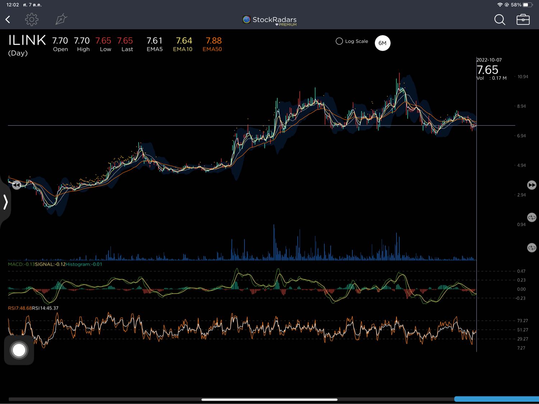Screen dimensions: 539x404
Task: Click the lower indicator swap icon
Action: 531,248
